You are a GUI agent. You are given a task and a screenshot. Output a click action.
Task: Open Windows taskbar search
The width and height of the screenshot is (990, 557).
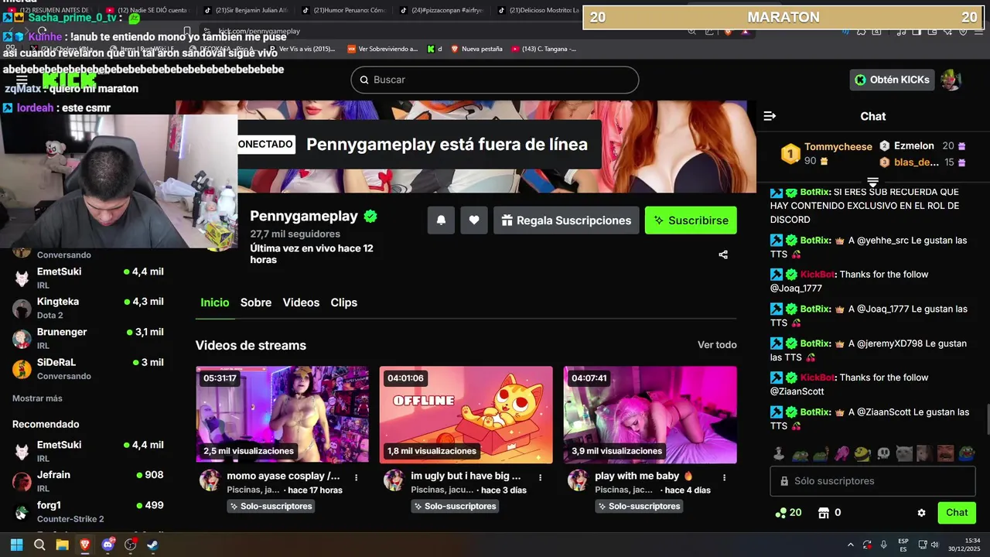click(x=39, y=545)
